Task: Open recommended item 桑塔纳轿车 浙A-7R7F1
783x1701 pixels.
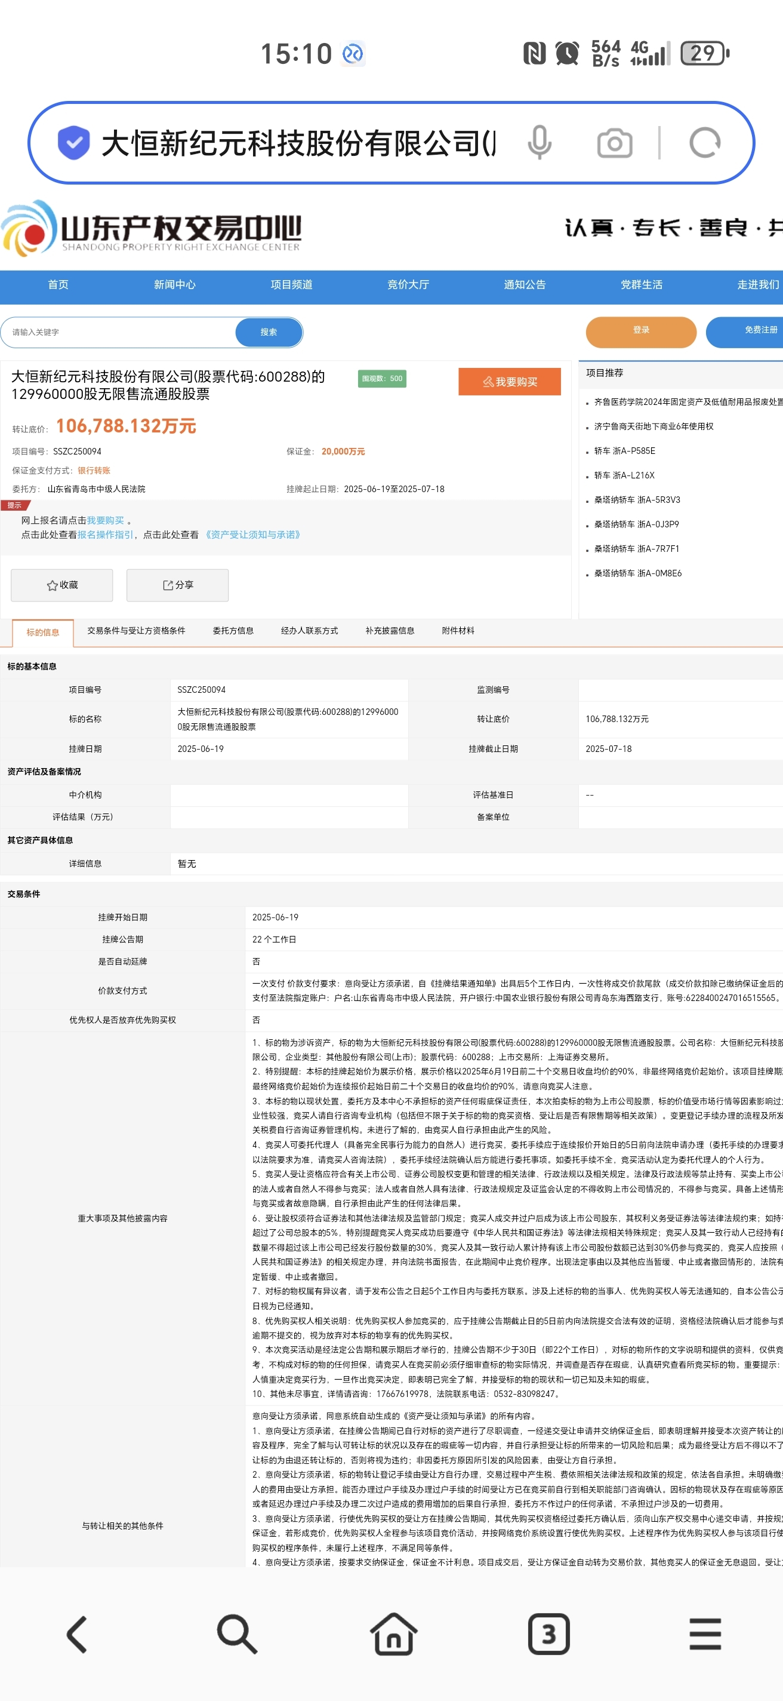Action: (637, 549)
